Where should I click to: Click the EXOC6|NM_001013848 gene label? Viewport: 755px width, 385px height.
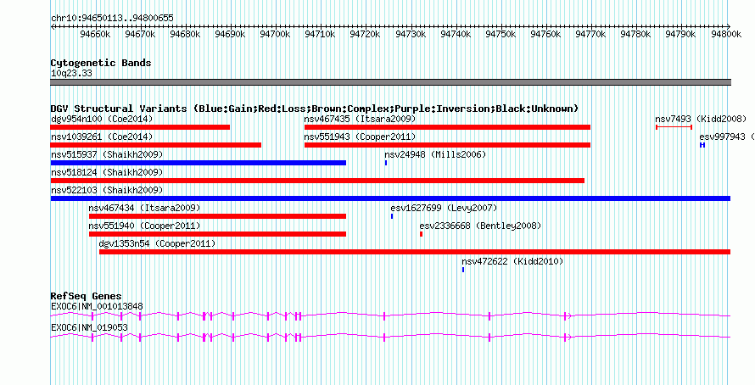coord(97,306)
